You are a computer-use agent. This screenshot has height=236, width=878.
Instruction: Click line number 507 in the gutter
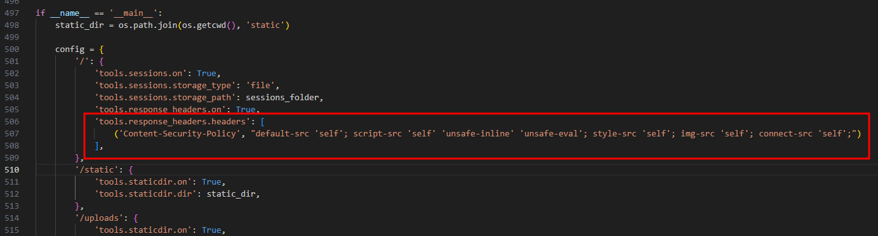(x=13, y=134)
